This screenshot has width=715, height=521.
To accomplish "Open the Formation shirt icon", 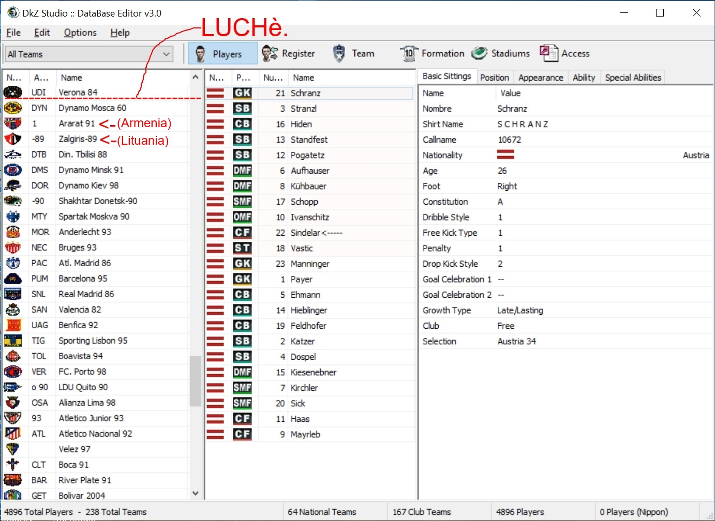I will [409, 53].
